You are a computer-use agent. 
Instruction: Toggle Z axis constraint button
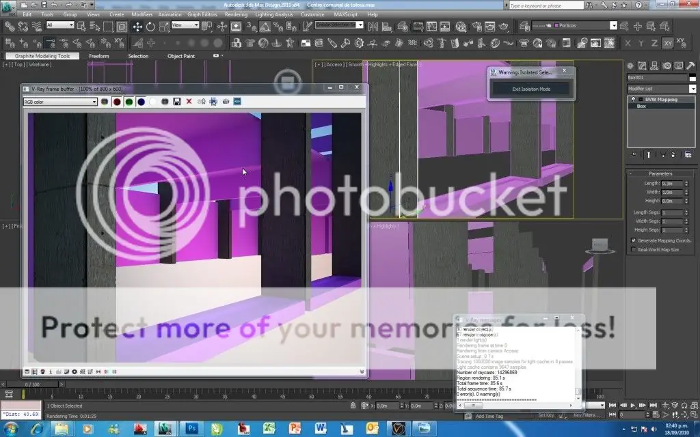(654, 43)
